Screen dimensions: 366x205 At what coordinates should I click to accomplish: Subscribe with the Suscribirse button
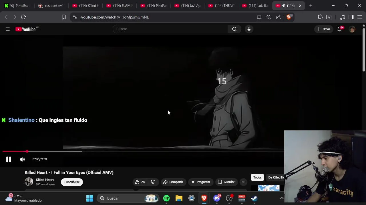pyautogui.click(x=72, y=182)
